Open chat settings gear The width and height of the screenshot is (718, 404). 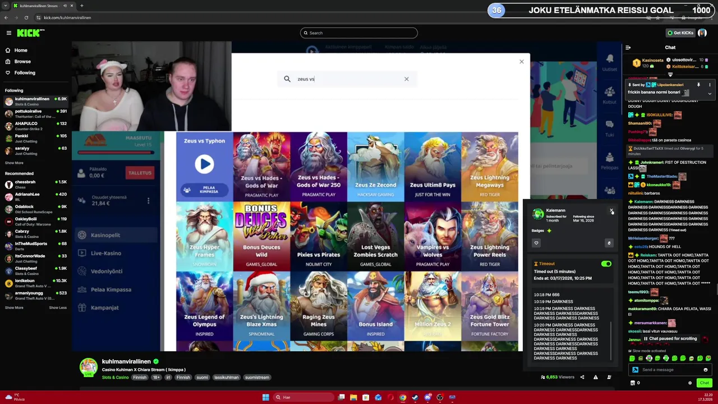(x=690, y=383)
